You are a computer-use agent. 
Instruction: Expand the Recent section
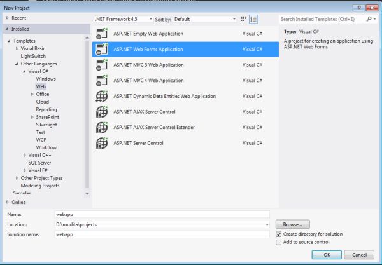tap(7, 18)
